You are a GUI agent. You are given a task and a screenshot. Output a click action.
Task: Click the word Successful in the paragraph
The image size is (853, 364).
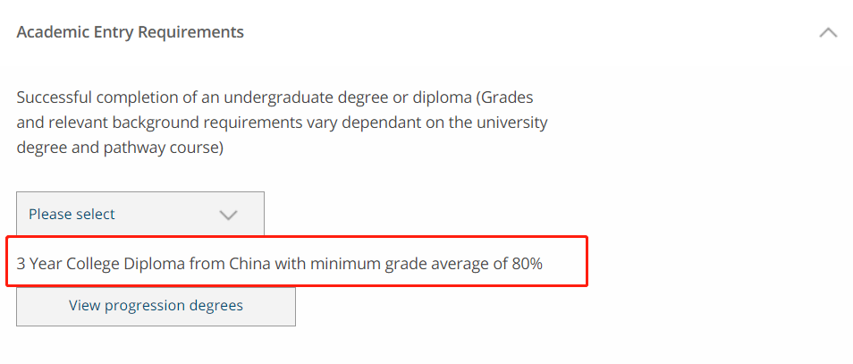(x=52, y=97)
